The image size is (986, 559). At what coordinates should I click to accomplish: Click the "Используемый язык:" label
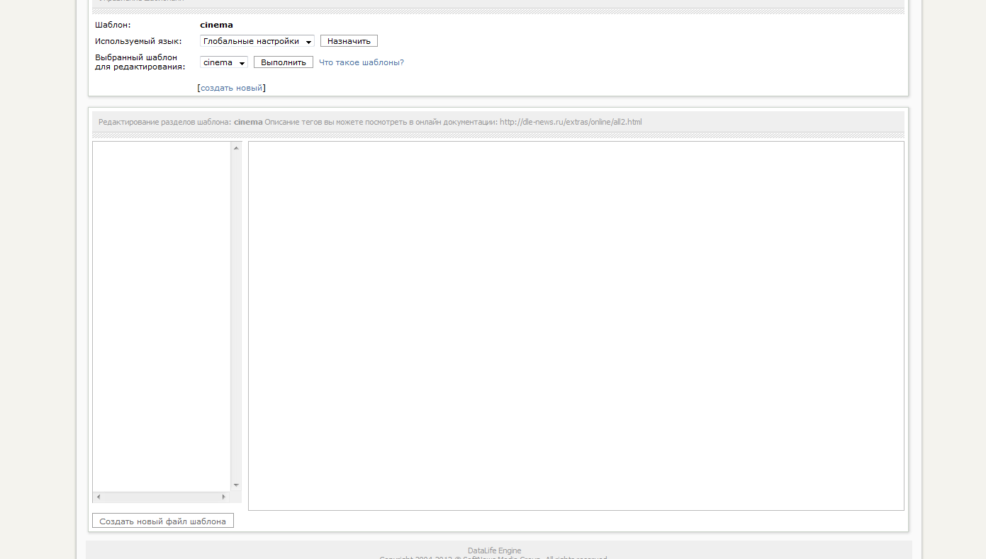coord(138,41)
